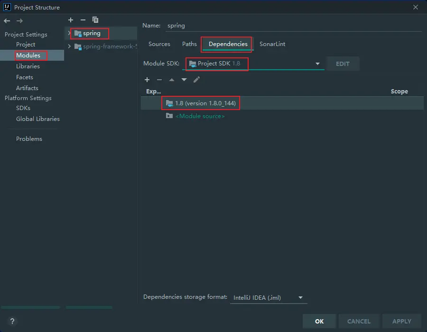
Task: Remove selected module with minus icon
Action: (83, 20)
